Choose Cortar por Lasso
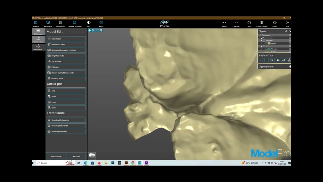Screen dimensions: 323x182 (x=66, y=102)
